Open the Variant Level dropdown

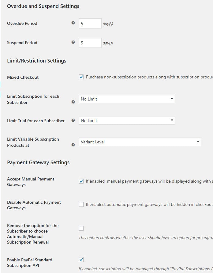coord(140,142)
